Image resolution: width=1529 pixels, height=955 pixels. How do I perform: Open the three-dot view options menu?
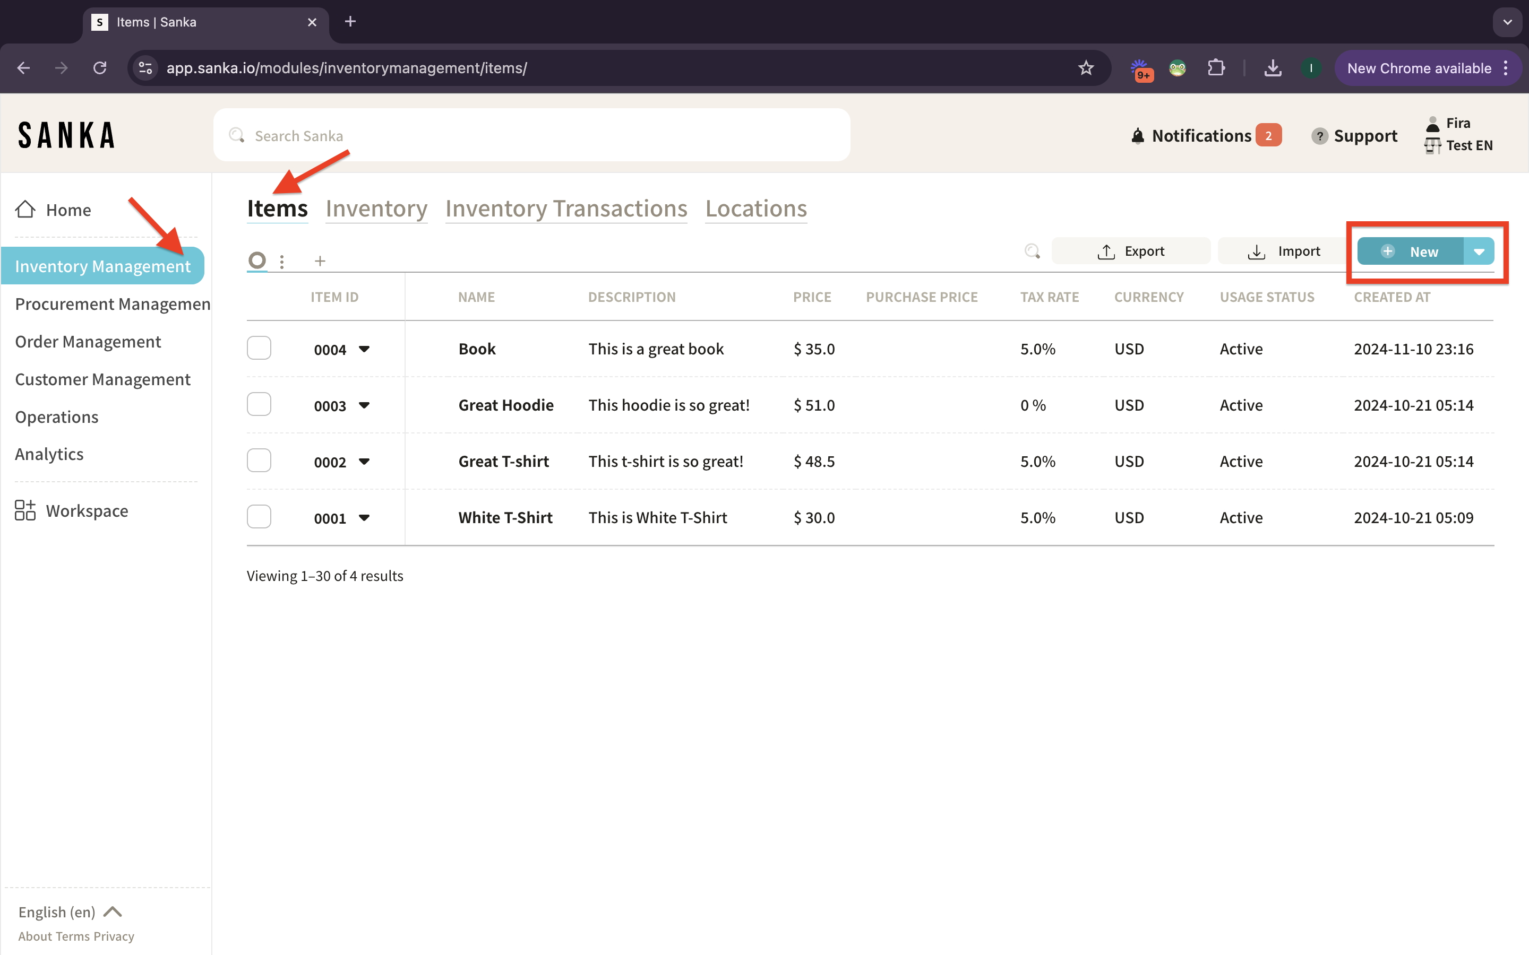tap(282, 261)
